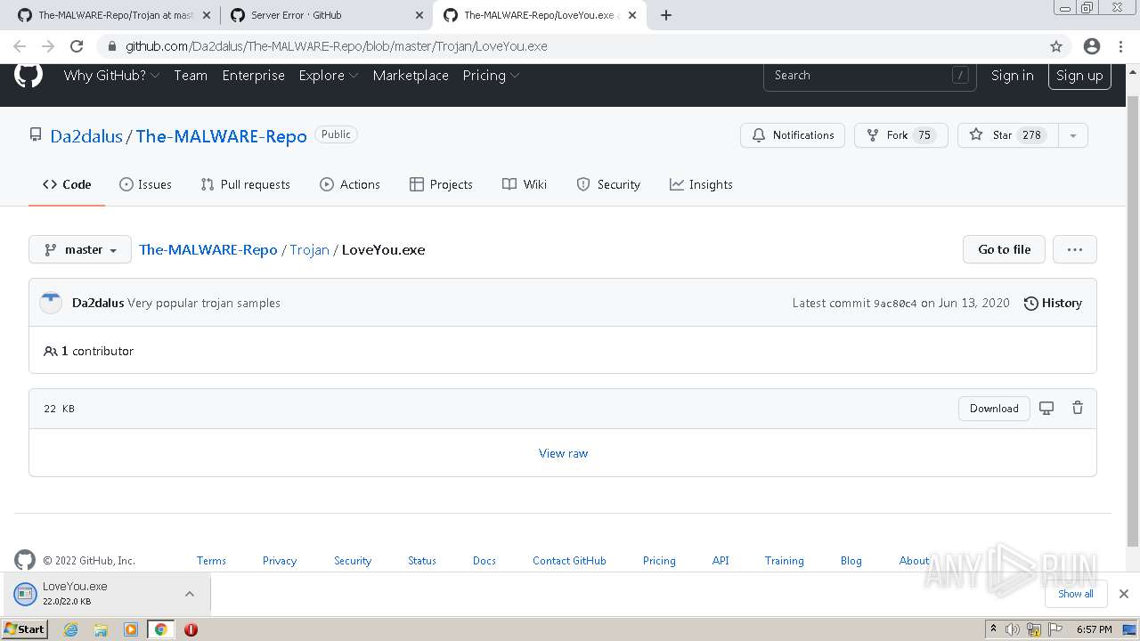Click the trash delete file icon
The height and width of the screenshot is (641, 1140).
(1078, 409)
